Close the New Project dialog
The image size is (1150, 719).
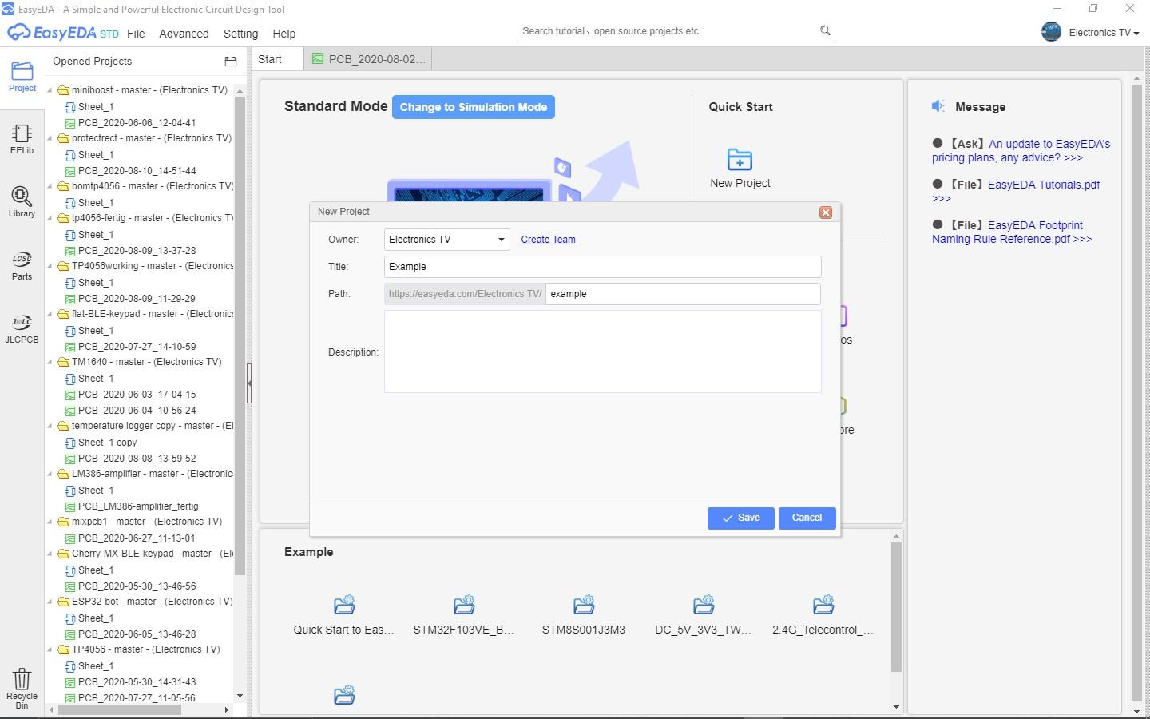(x=826, y=212)
